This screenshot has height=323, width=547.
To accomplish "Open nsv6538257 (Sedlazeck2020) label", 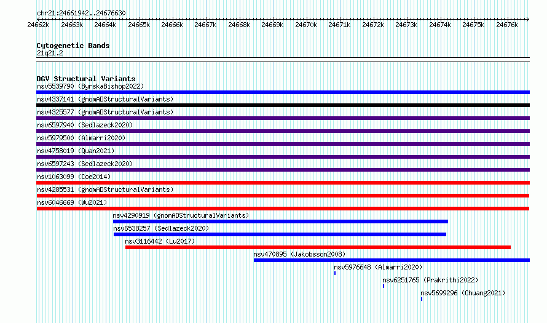I will coord(161,228).
